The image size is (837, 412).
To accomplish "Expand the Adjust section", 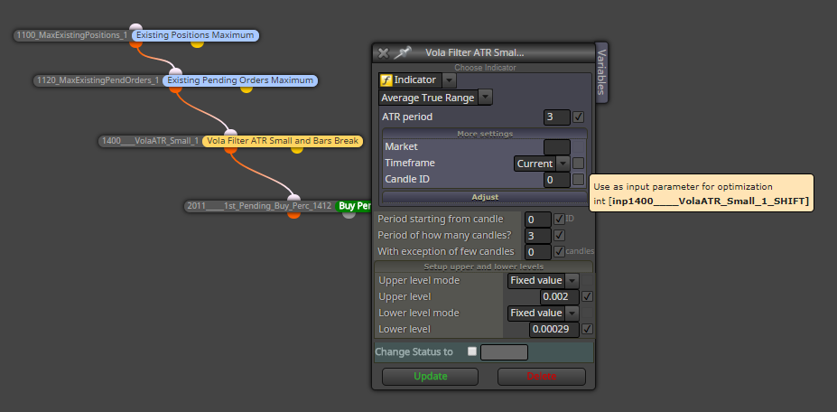I will click(x=485, y=197).
